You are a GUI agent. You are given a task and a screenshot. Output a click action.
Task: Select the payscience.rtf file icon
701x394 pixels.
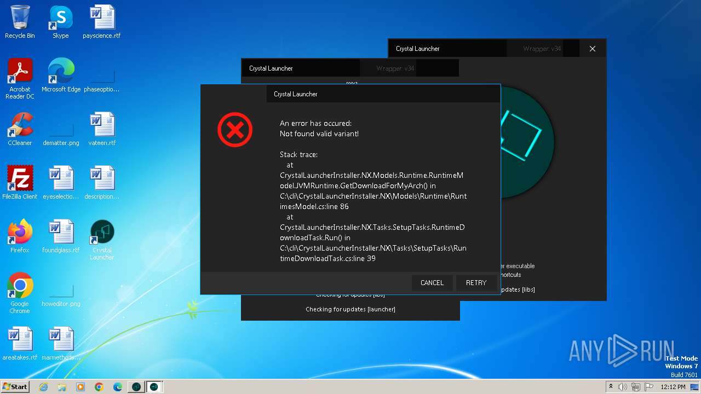(102, 22)
